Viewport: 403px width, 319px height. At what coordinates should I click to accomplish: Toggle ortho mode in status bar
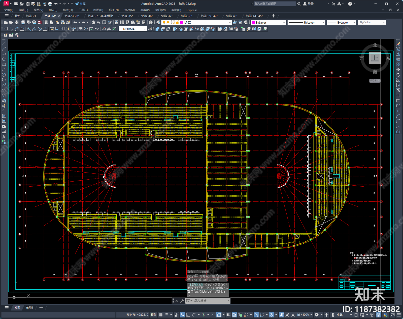pos(188,315)
